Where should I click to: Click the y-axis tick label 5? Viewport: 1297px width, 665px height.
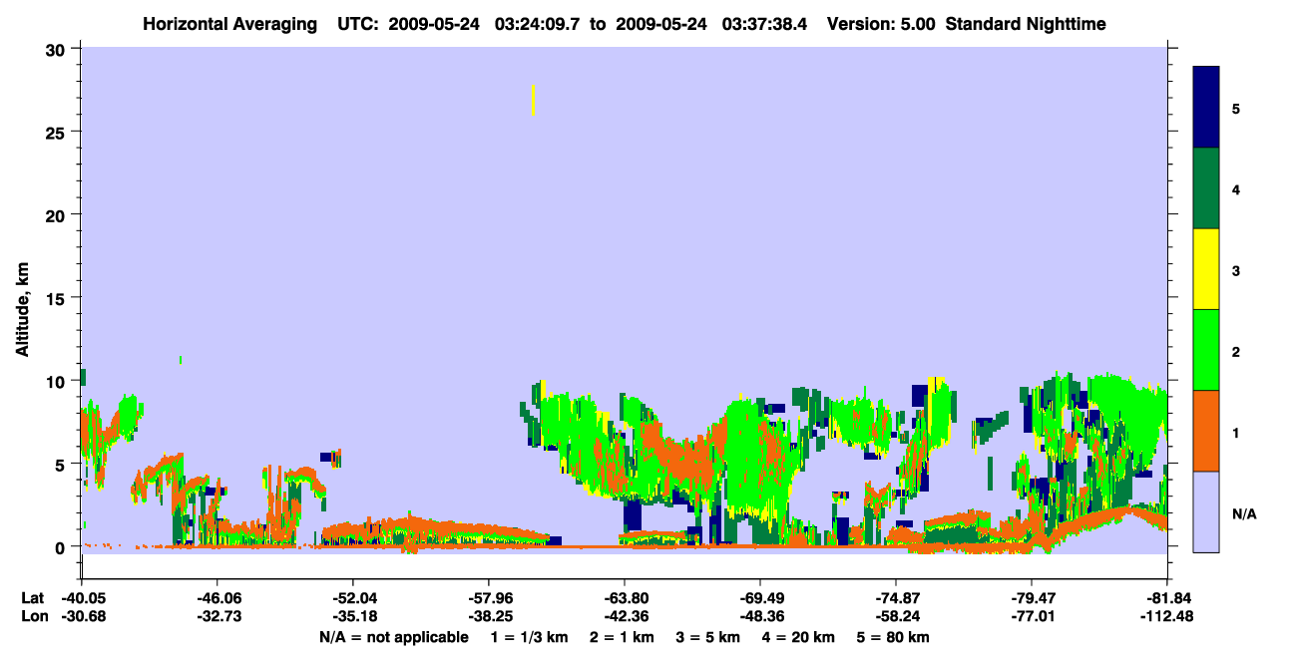click(63, 464)
